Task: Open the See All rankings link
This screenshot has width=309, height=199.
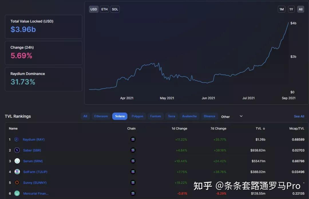Action: tap(299, 116)
